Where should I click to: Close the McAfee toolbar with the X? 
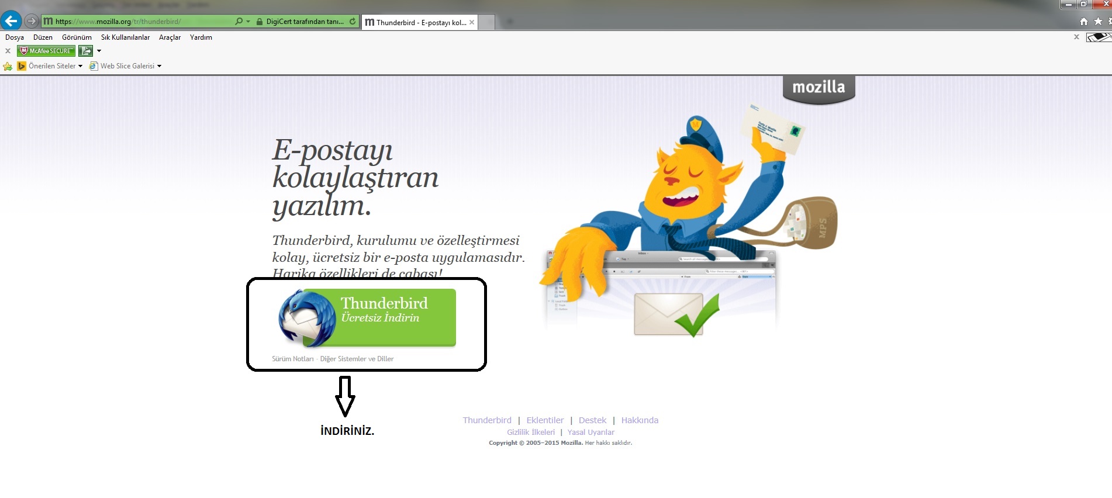tap(8, 51)
